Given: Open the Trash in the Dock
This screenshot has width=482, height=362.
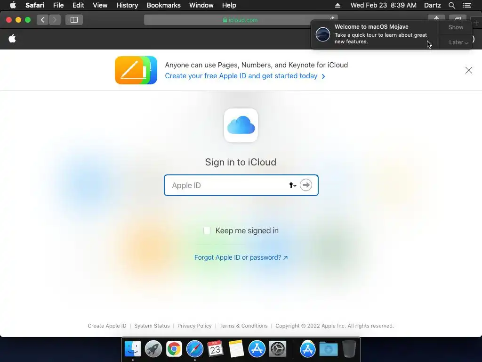Looking at the screenshot, I should [x=349, y=349].
